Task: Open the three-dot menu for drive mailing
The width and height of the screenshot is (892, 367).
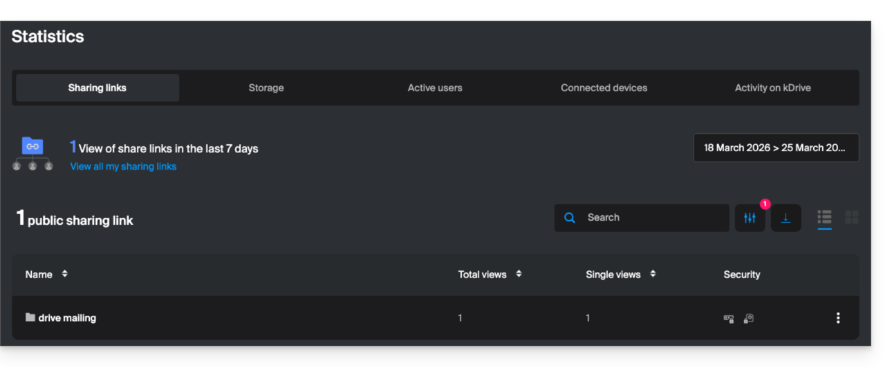Action: pos(838,318)
